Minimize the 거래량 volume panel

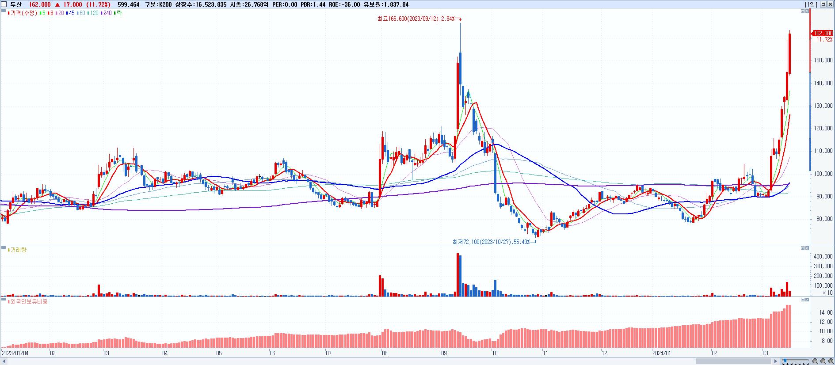803,248
